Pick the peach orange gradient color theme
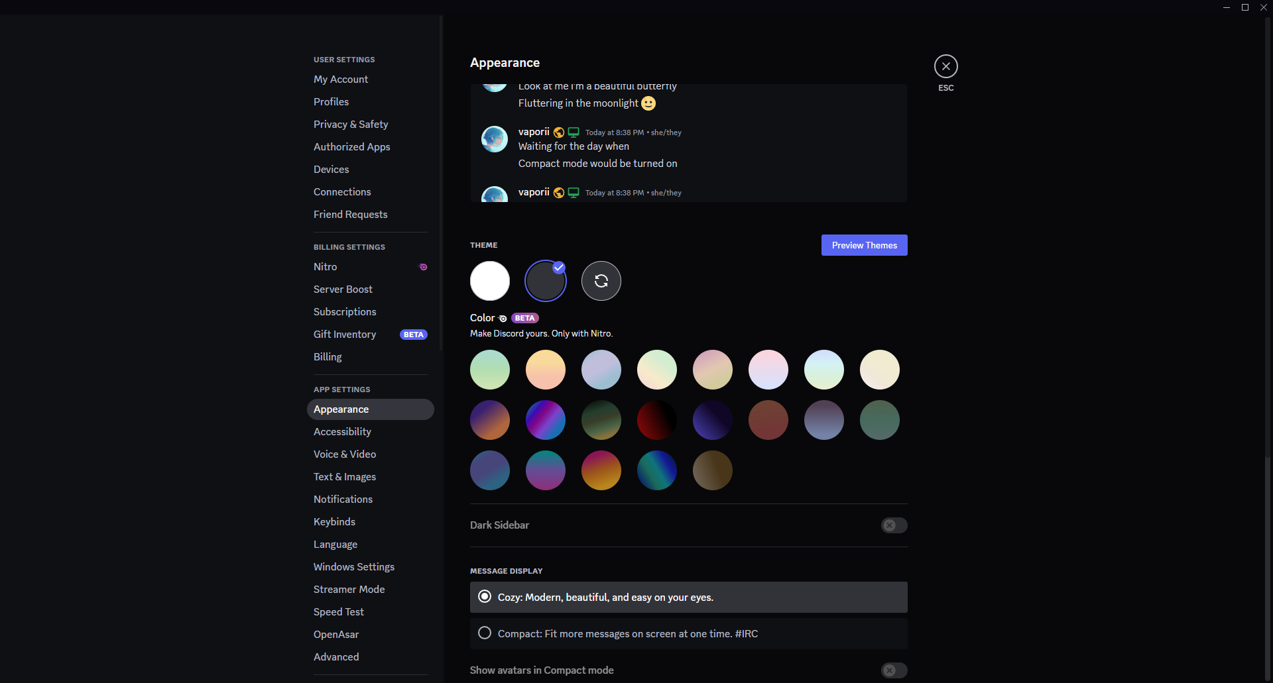This screenshot has height=683, width=1273. click(546, 370)
